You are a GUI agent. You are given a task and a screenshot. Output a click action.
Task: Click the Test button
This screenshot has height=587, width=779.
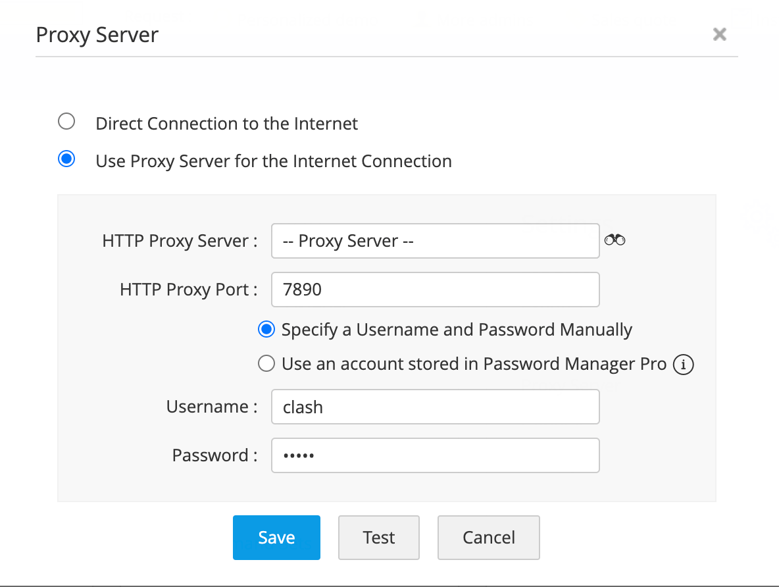pos(379,538)
